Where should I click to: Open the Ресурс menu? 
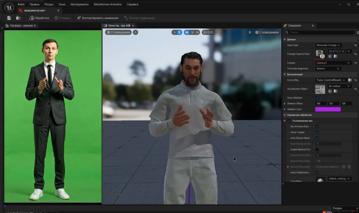pyautogui.click(x=49, y=4)
